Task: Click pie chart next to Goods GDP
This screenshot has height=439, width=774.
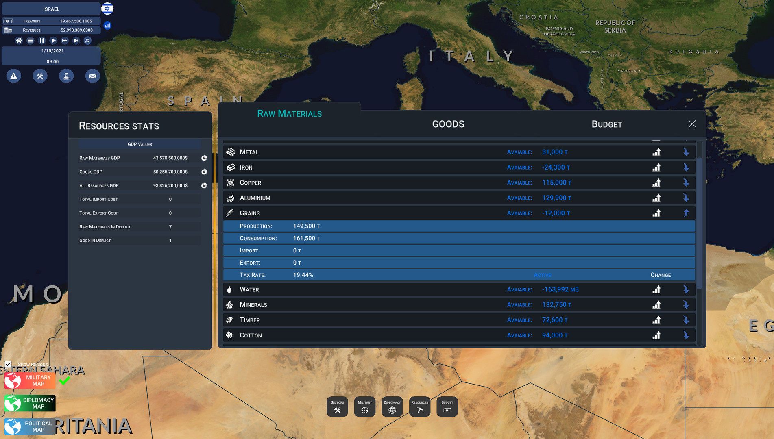Action: (204, 172)
